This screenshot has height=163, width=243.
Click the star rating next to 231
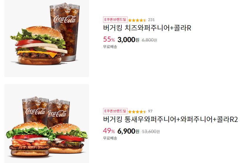coord(137,20)
